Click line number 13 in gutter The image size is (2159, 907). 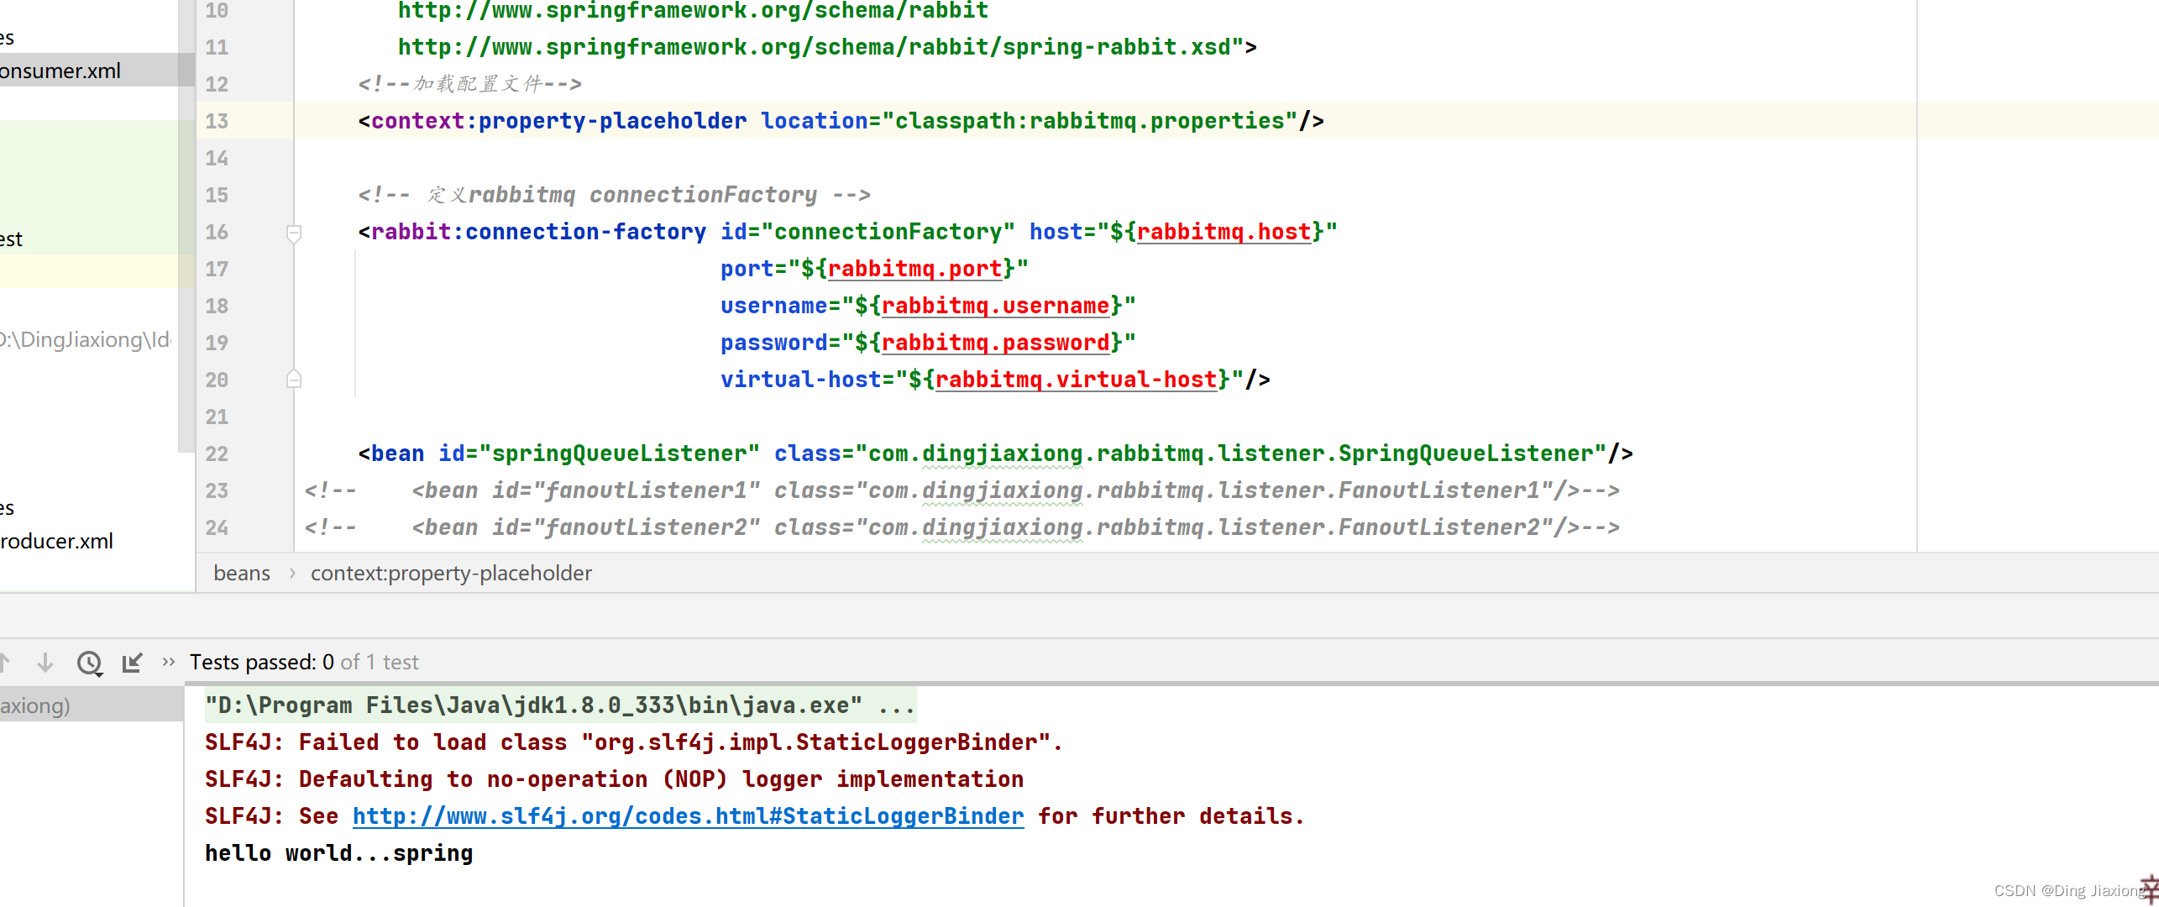click(x=217, y=121)
